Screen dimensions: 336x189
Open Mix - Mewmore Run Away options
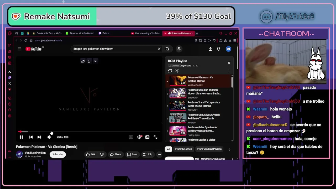pyautogui.click(x=232, y=159)
